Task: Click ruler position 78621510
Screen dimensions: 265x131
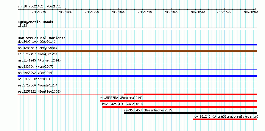Action: point(145,12)
